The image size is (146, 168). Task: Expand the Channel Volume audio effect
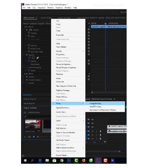[24, 80]
